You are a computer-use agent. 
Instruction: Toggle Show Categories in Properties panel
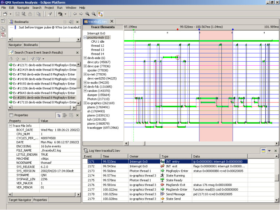pos(59,115)
